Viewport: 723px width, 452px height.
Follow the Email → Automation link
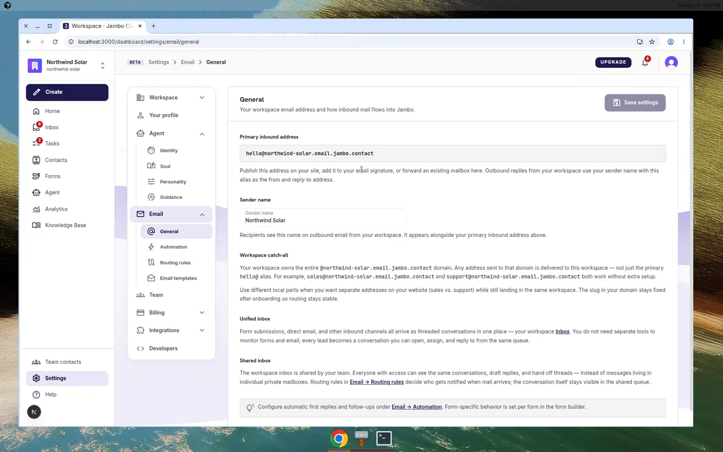[417, 407]
